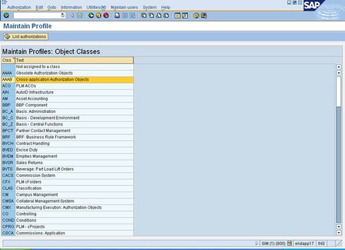Viewport: 345px width, 250px height.
Task: Select 'Basis - Central Functions' row
Action: click(x=68, y=125)
